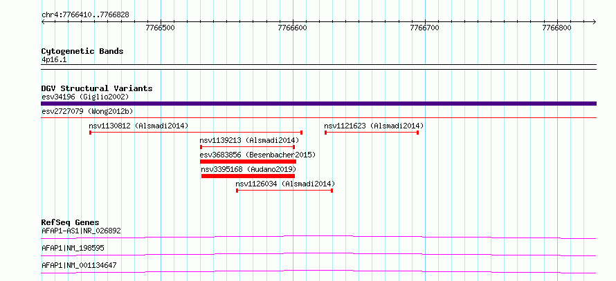
Task: Click the Cytogenetic Bands track title
Action: click(x=82, y=51)
